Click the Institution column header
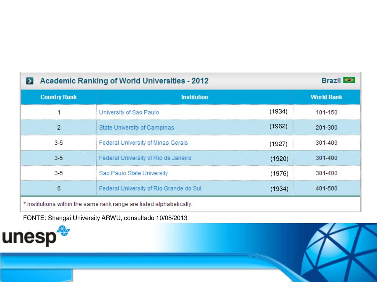 (x=194, y=97)
